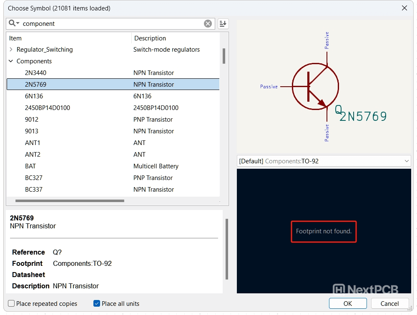Close the Choose Symbol dialog

click(x=404, y=8)
